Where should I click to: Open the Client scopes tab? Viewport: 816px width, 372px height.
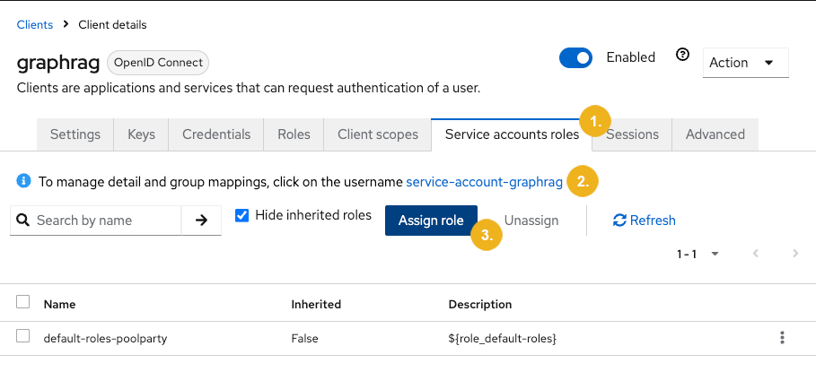378,134
